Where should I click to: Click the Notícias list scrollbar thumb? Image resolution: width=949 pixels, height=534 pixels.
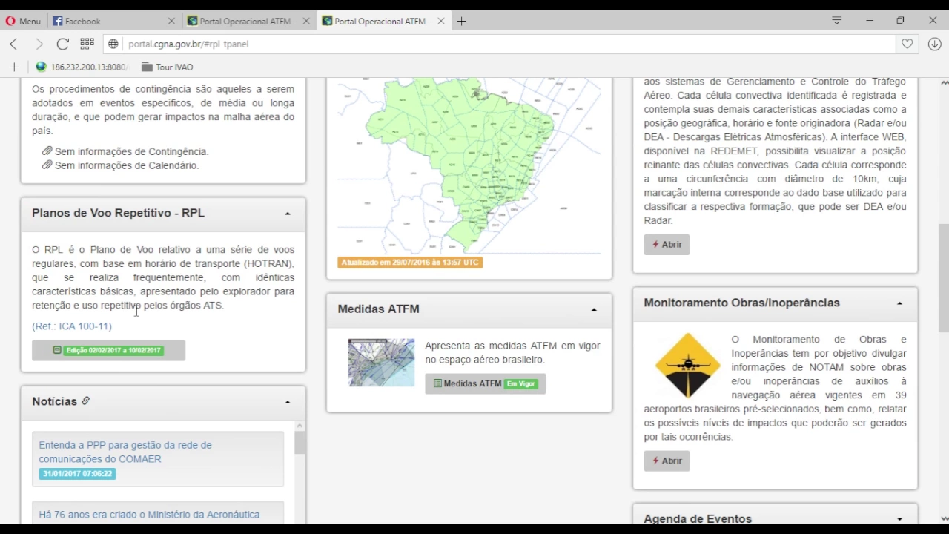[x=300, y=443]
